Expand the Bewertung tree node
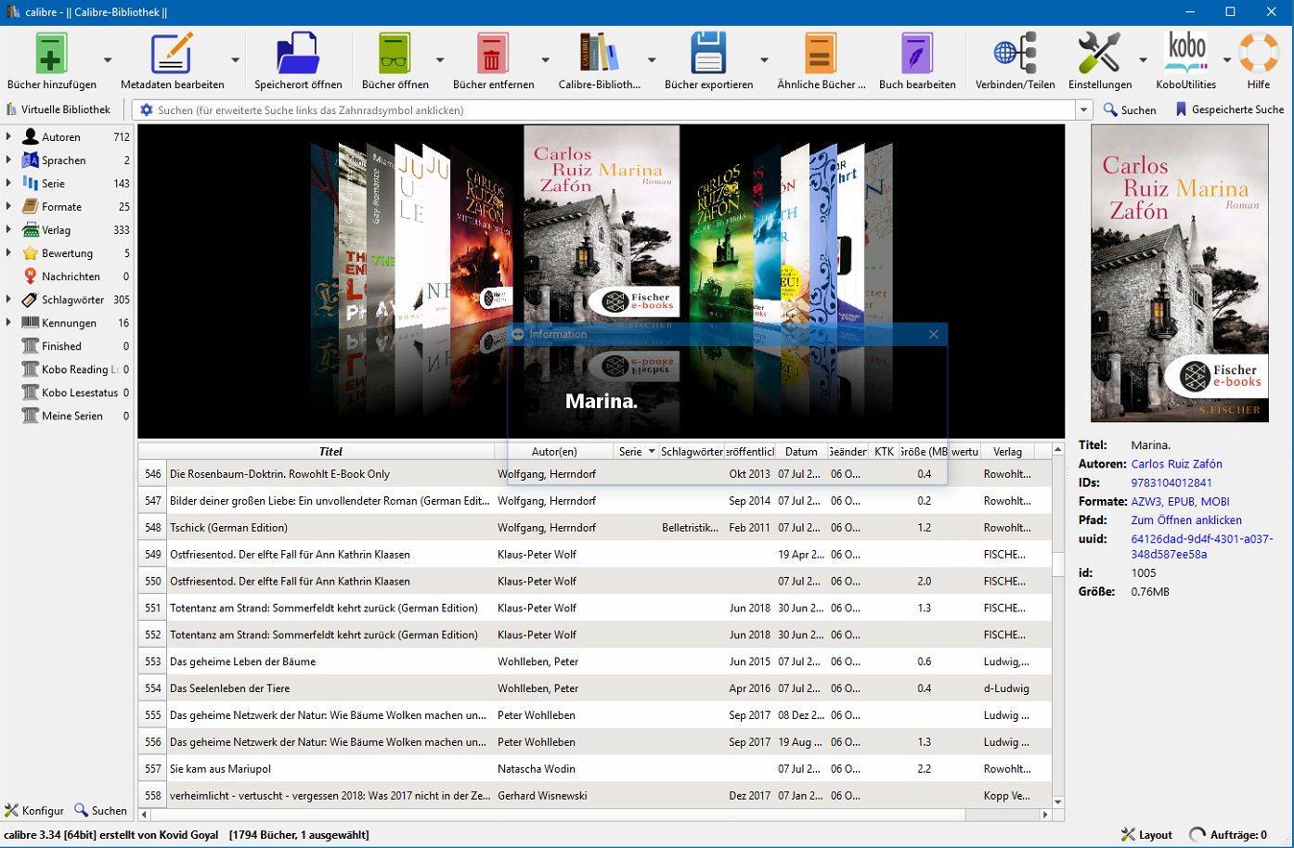Viewport: 1294px width, 848px height. (8, 252)
